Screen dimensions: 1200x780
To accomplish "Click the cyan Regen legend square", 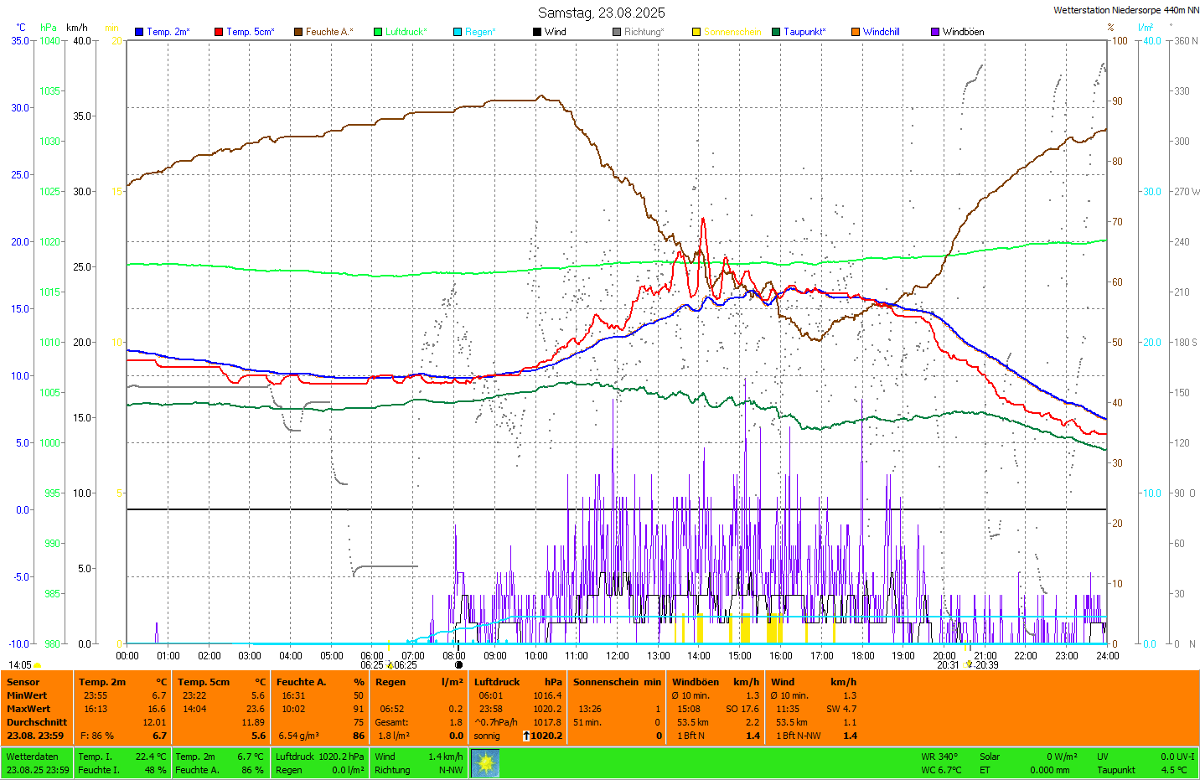I will tap(458, 32).
